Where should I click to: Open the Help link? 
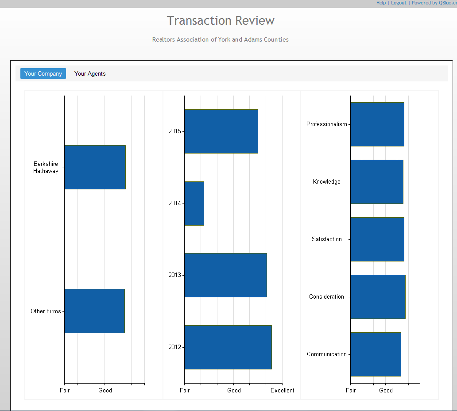381,3
